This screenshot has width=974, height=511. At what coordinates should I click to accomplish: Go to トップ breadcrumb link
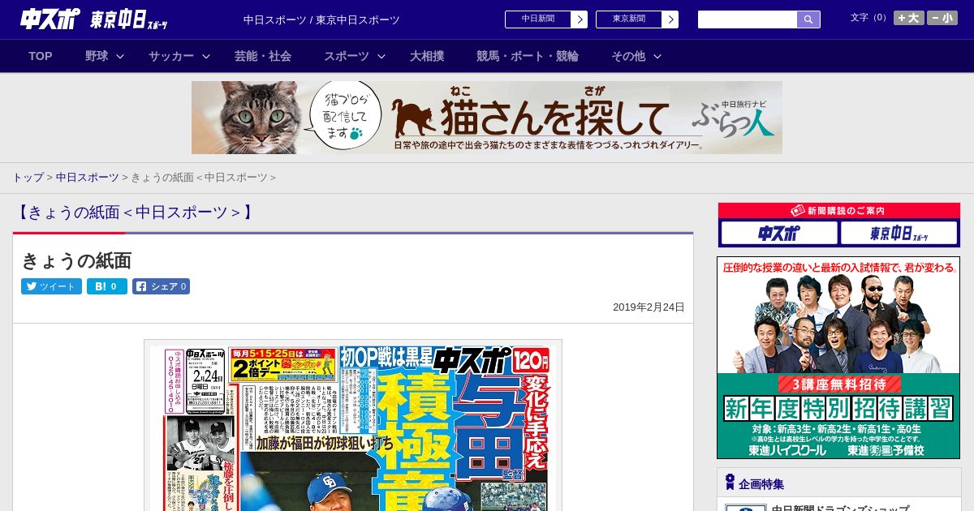click(x=28, y=178)
